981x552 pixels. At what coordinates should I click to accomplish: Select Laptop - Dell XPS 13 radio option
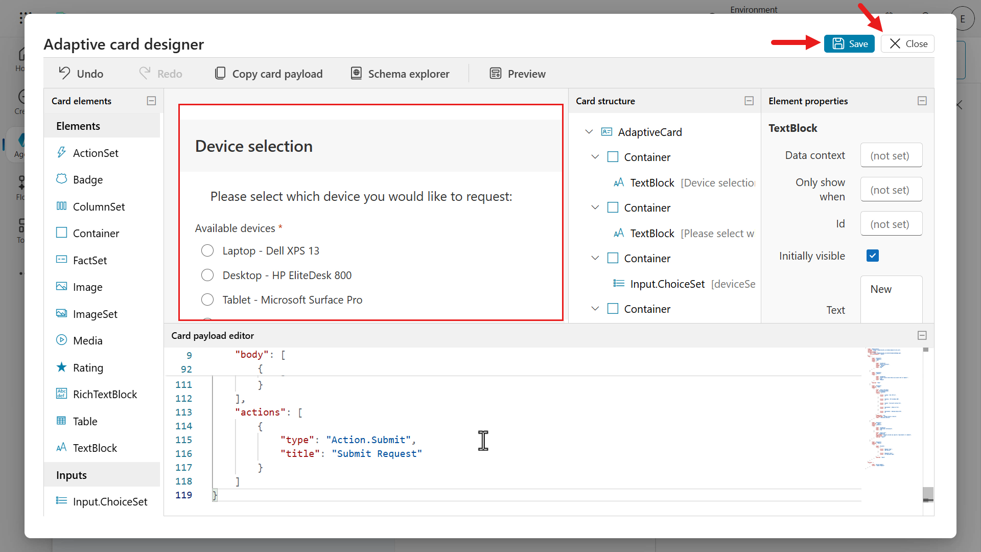pos(207,250)
